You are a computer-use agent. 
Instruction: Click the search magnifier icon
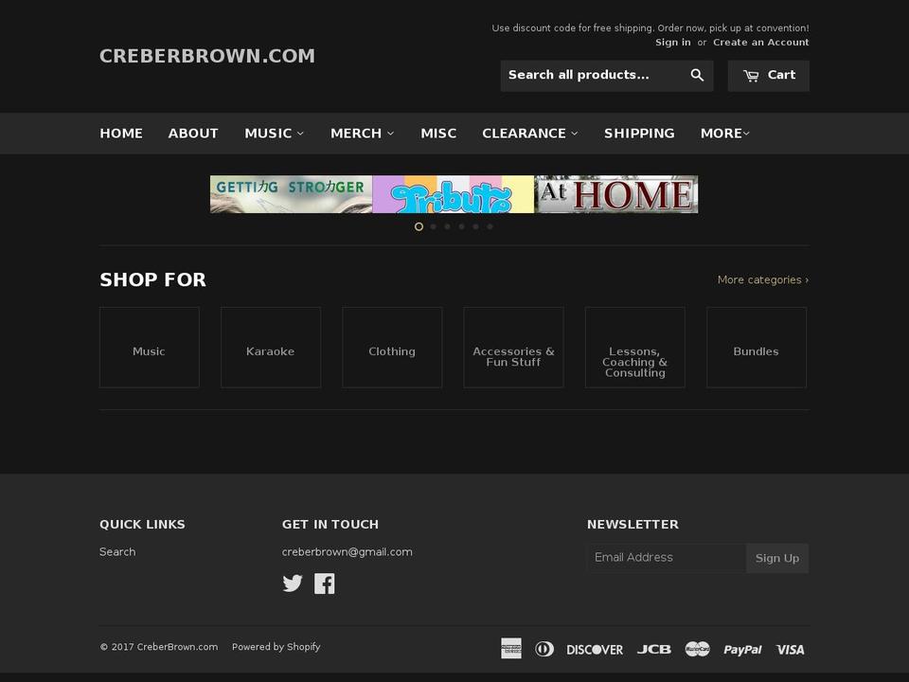pos(697,76)
